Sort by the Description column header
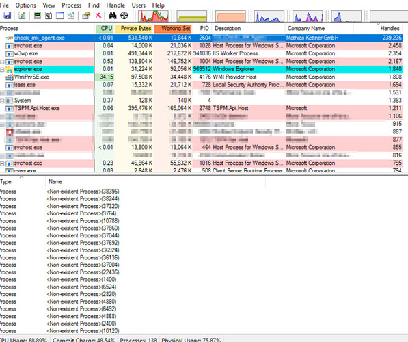This screenshot has height=342, width=408. [249, 29]
